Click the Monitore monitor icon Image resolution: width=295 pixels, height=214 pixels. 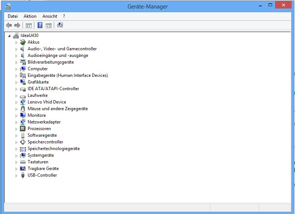pyautogui.click(x=23, y=115)
